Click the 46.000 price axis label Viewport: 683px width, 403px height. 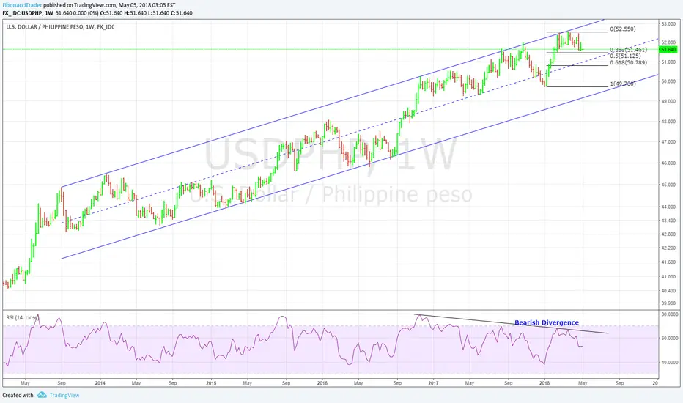point(668,163)
